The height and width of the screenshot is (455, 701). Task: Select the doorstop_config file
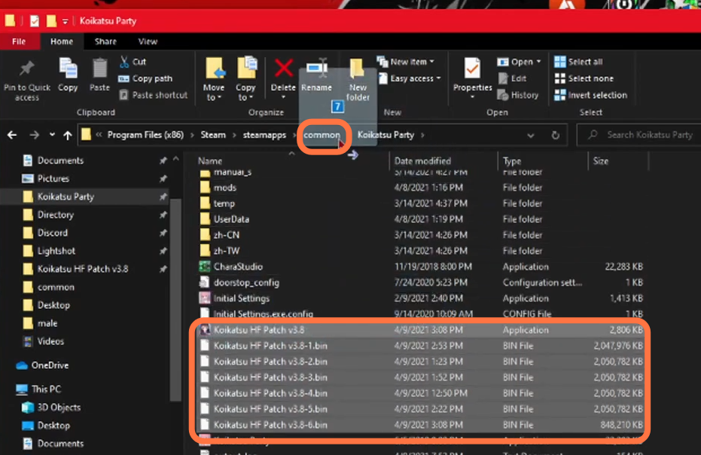click(x=246, y=282)
